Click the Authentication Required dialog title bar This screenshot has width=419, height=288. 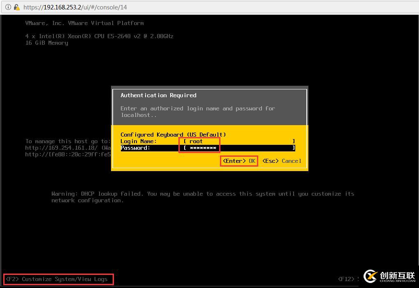(158, 95)
